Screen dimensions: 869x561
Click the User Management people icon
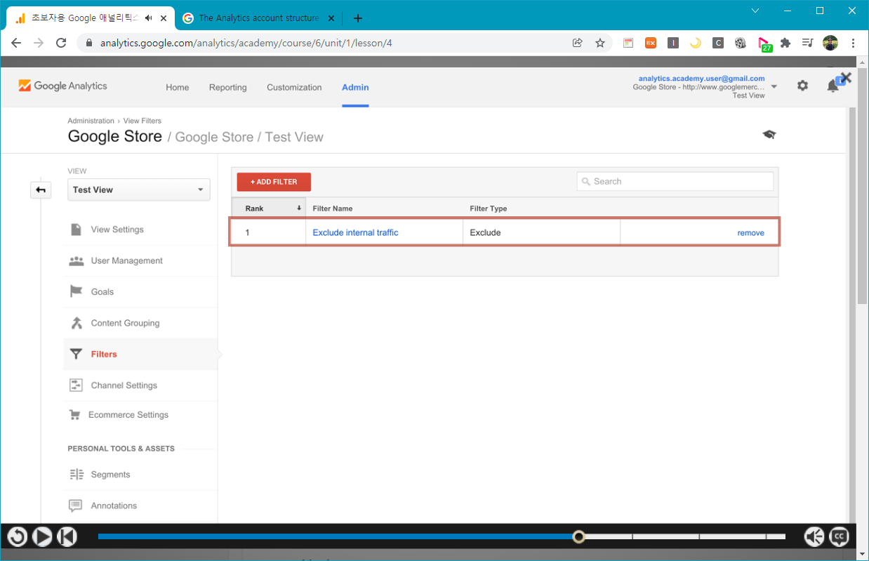pos(76,261)
